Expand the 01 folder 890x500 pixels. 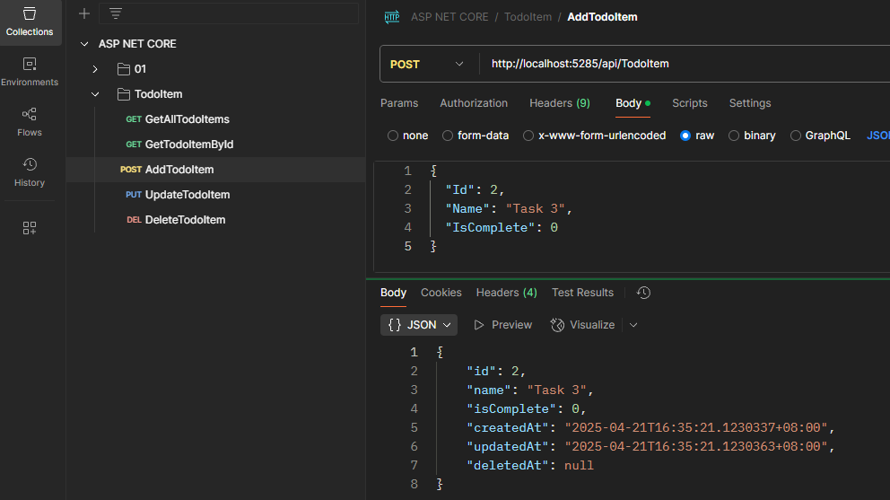(95, 69)
